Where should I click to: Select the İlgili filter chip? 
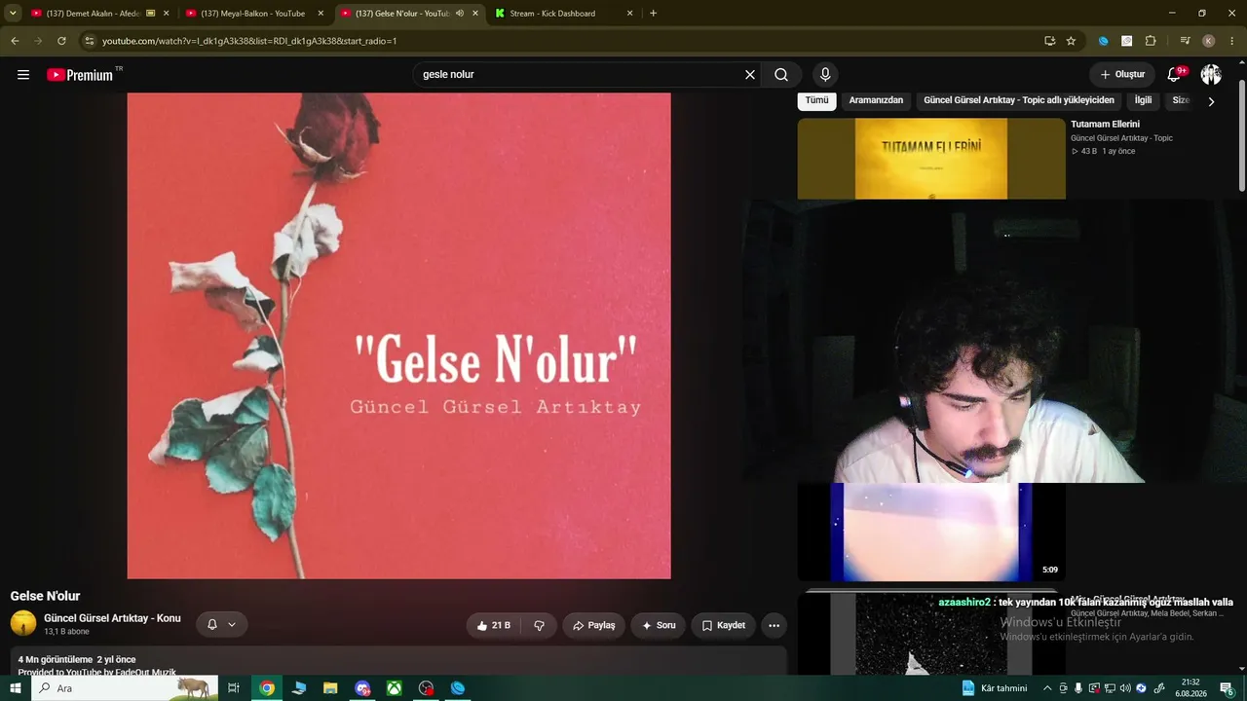[x=1143, y=100]
